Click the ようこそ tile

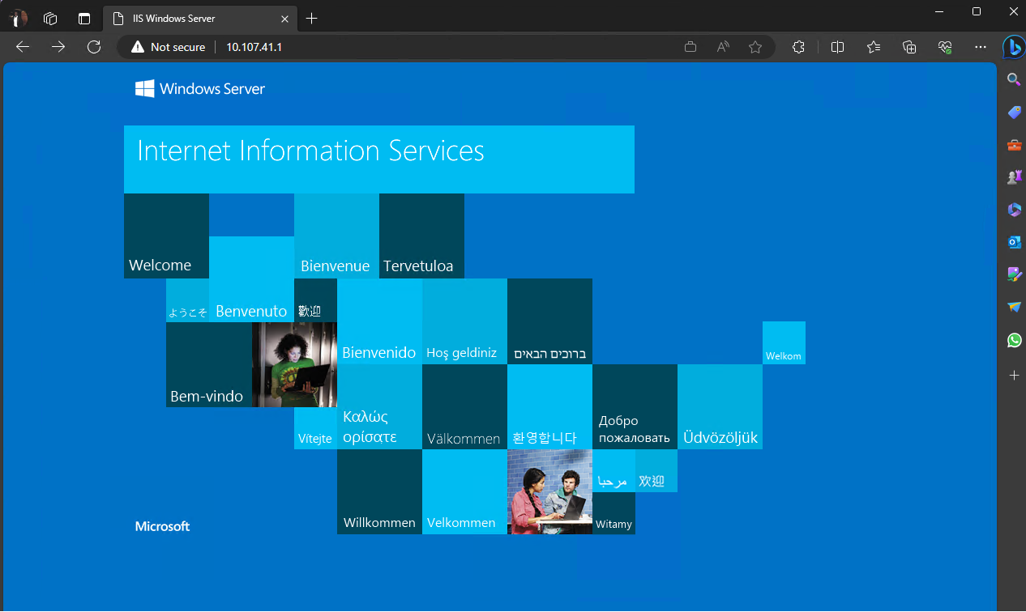[x=187, y=300]
